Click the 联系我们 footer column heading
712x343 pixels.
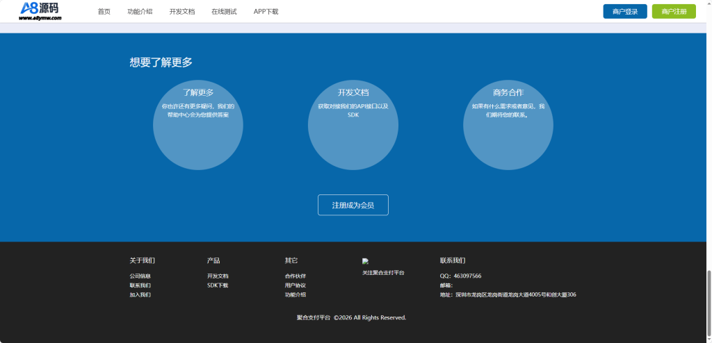pos(452,260)
